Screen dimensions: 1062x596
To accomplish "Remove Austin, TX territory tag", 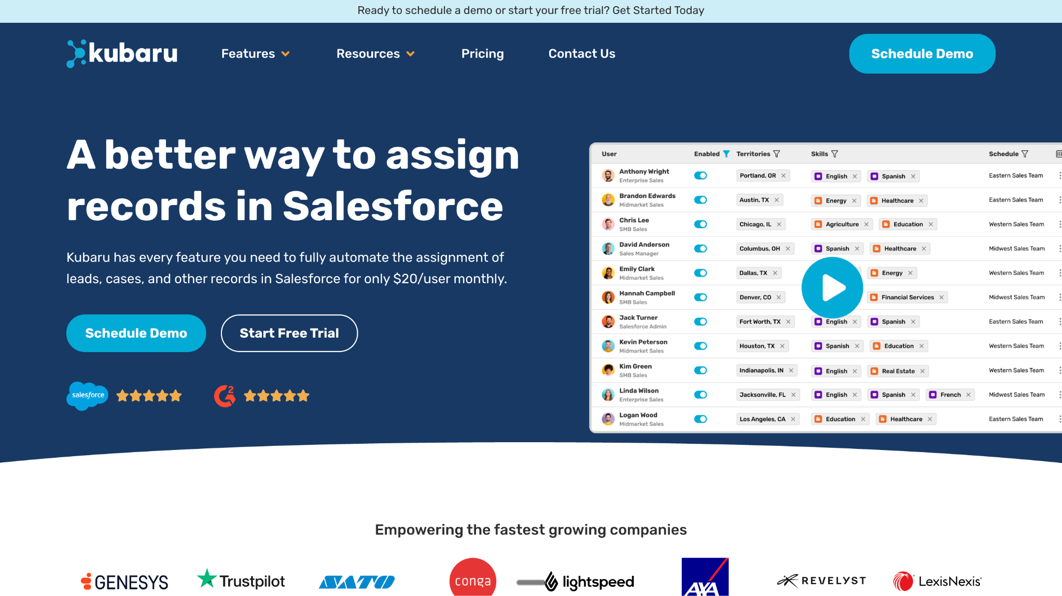I will click(x=776, y=200).
